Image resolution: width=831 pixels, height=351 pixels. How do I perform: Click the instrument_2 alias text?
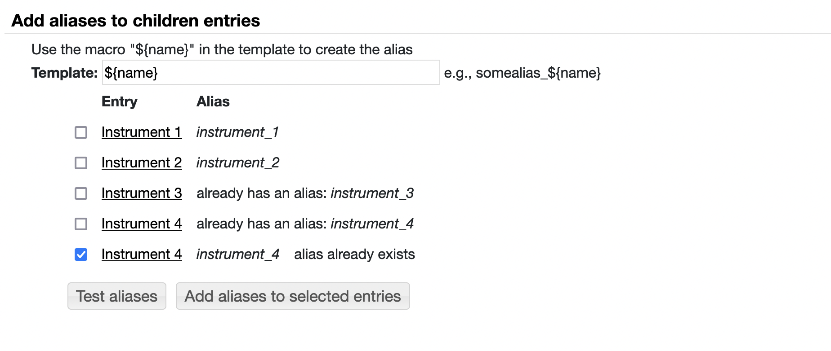point(237,163)
